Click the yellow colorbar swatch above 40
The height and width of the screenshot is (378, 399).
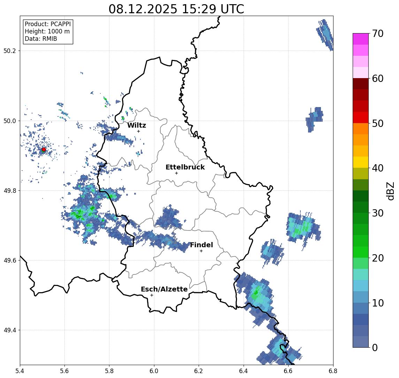point(361,162)
